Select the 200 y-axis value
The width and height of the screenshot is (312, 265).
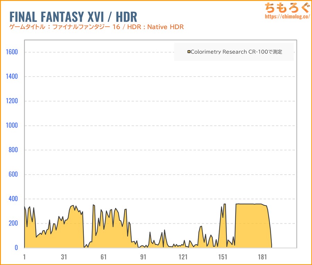(x=13, y=223)
